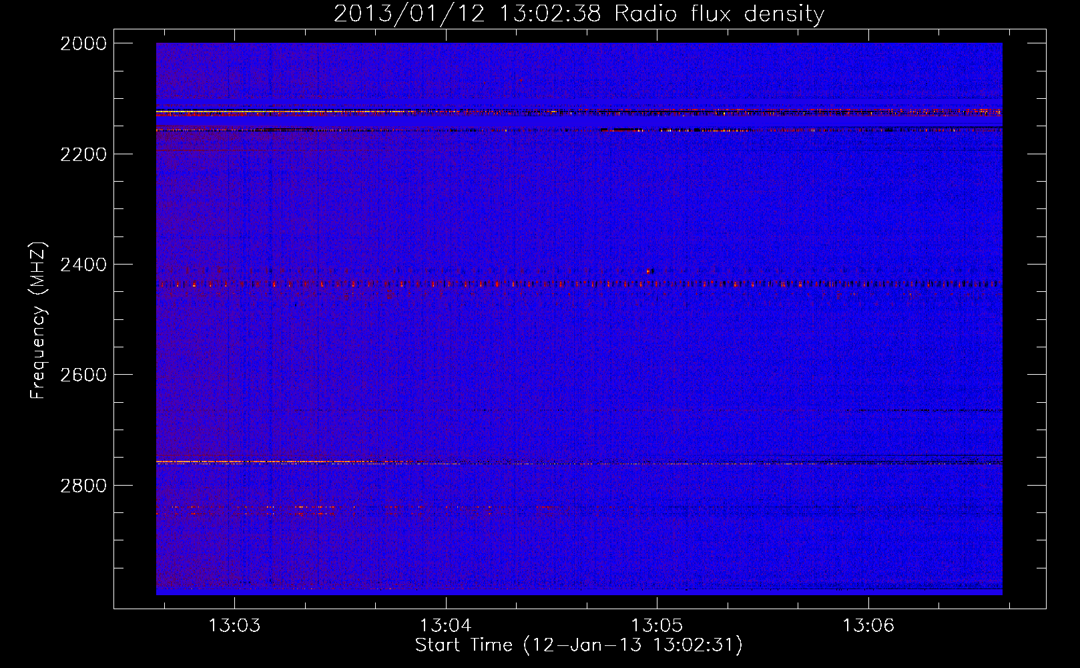Select the 2400 frequency axis label

pos(83,265)
